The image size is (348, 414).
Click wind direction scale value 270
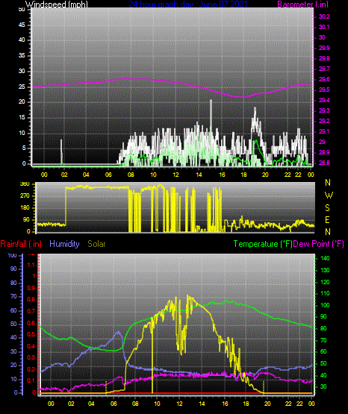(25, 196)
